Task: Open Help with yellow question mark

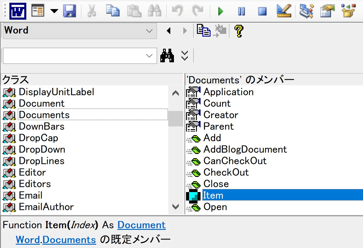Action: tap(239, 31)
